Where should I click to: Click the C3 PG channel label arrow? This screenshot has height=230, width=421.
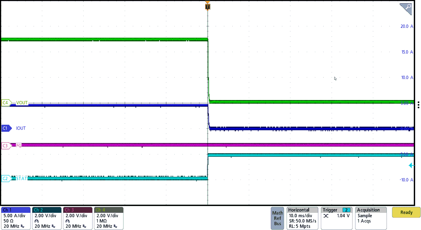tap(6, 146)
